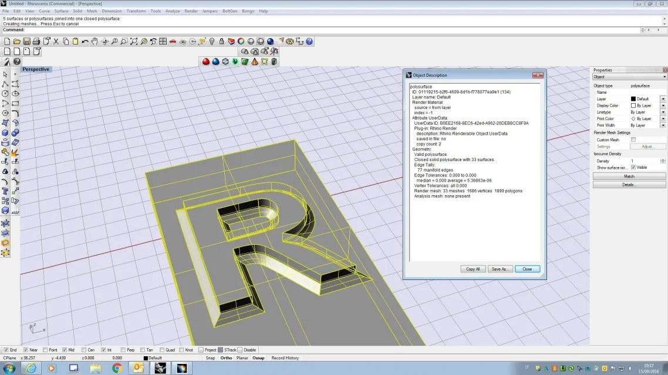
Task: Click the Explode tool in left sidebar
Action: click(15, 152)
